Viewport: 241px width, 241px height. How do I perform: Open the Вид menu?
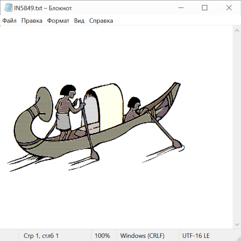point(79,21)
